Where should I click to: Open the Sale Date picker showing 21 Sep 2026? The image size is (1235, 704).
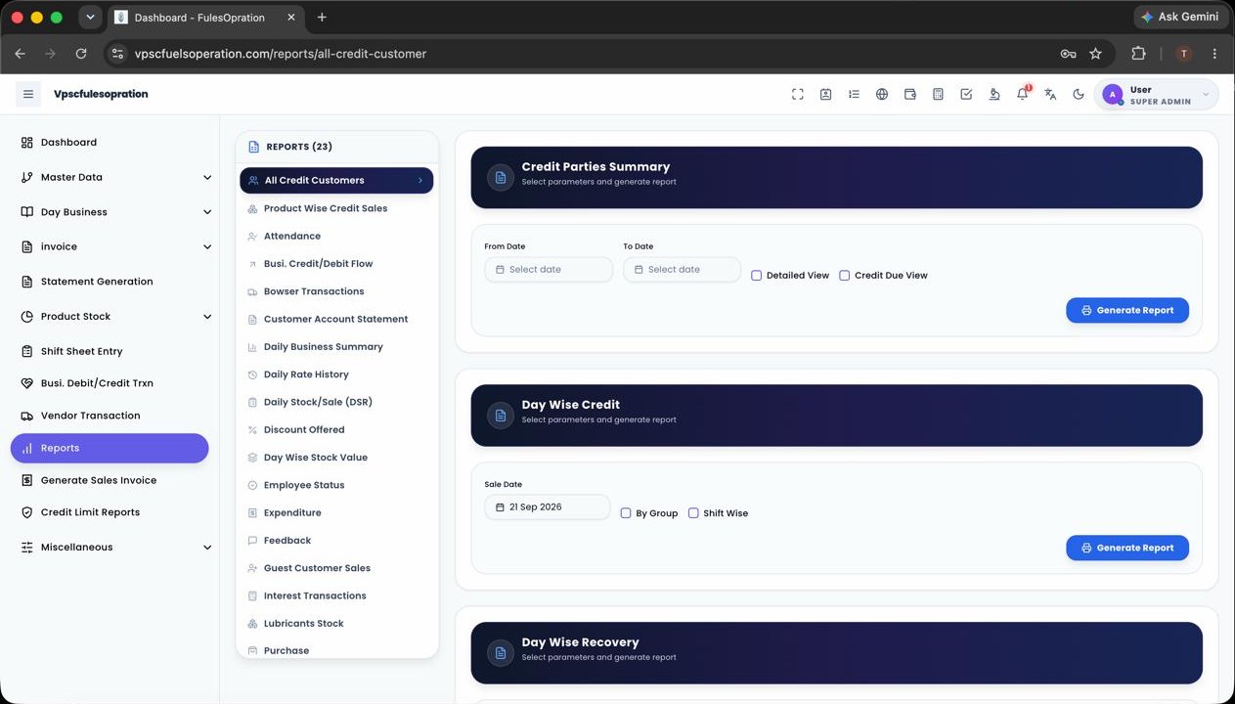click(548, 507)
